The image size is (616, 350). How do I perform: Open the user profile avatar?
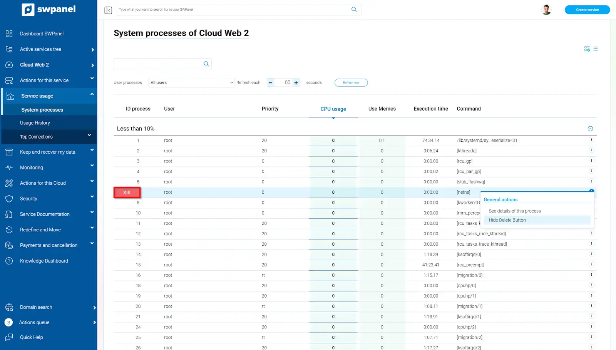coord(546,10)
